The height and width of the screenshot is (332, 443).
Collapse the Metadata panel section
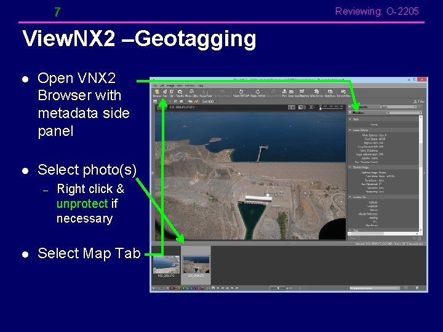point(350,113)
